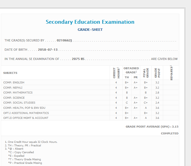Viewport: 191px width, 166px height.
Task: Click the 2.8 grade point for Mathematics
Action: pyautogui.click(x=157, y=93)
